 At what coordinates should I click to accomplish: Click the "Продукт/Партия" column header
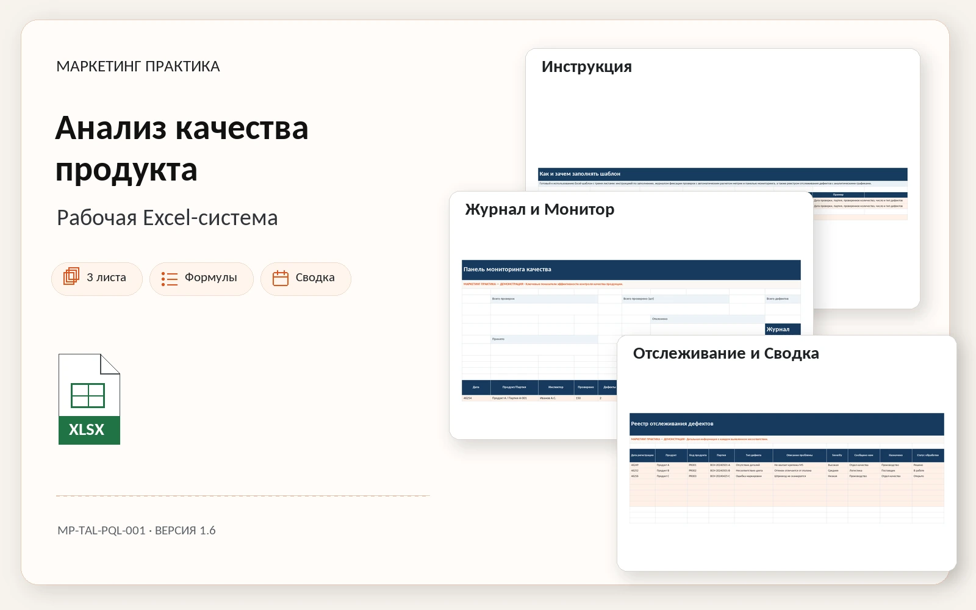[x=514, y=387]
